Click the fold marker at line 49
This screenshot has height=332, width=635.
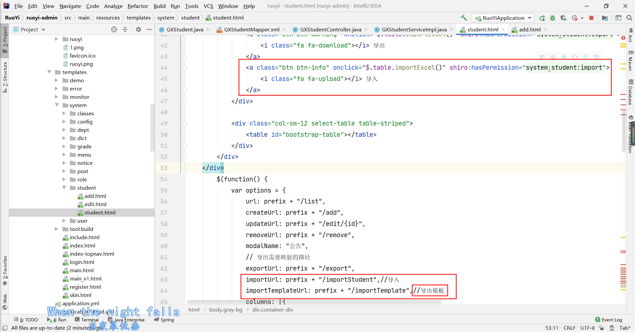click(x=185, y=124)
